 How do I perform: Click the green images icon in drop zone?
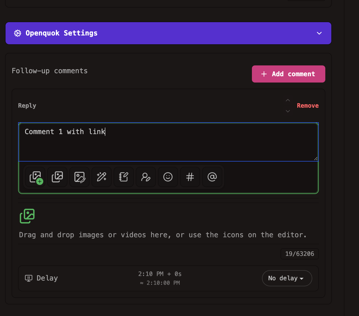pos(27,216)
